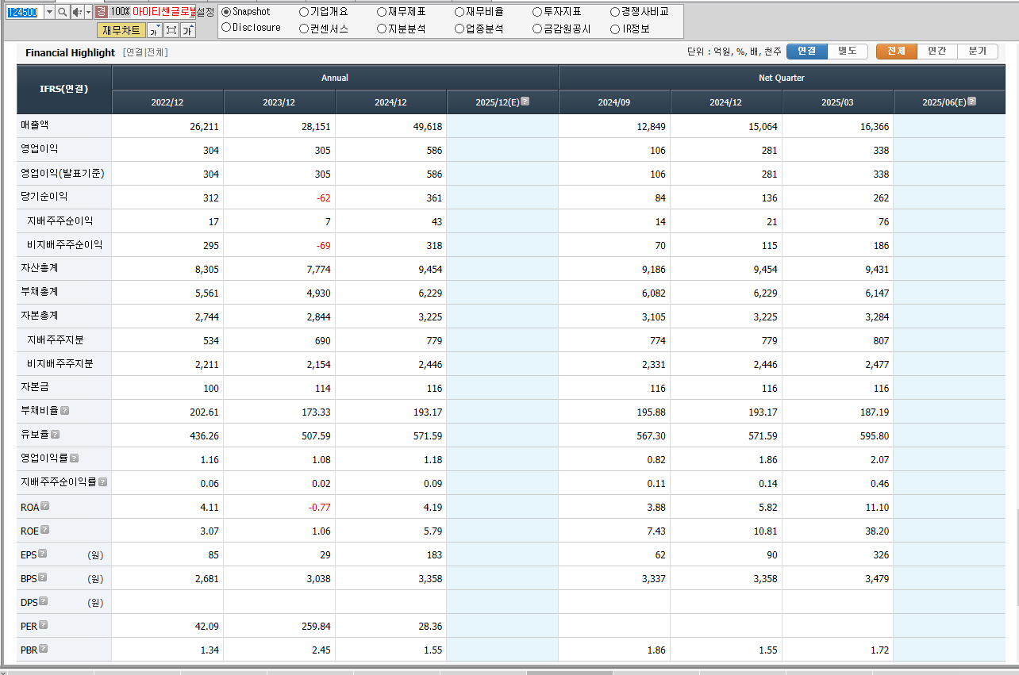Click the help icon beside BPS
The width and height of the screenshot is (1019, 675).
(x=43, y=577)
